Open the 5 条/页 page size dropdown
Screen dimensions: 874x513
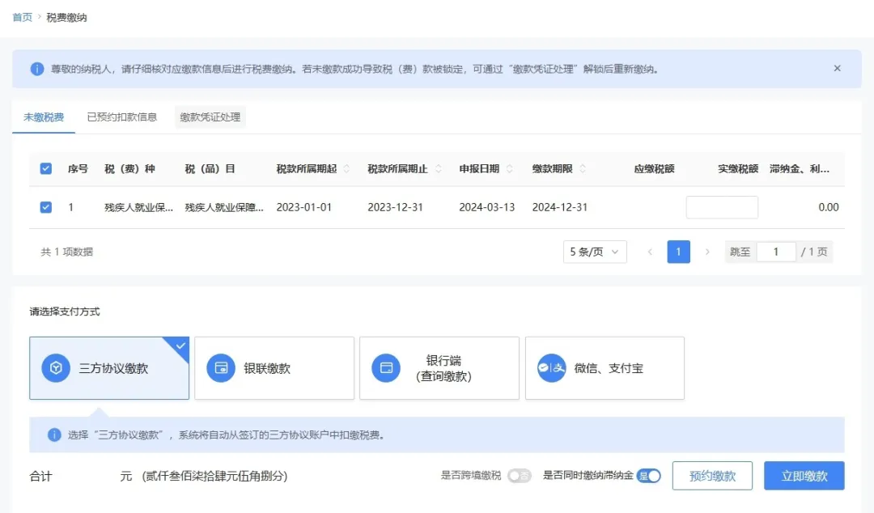(594, 252)
